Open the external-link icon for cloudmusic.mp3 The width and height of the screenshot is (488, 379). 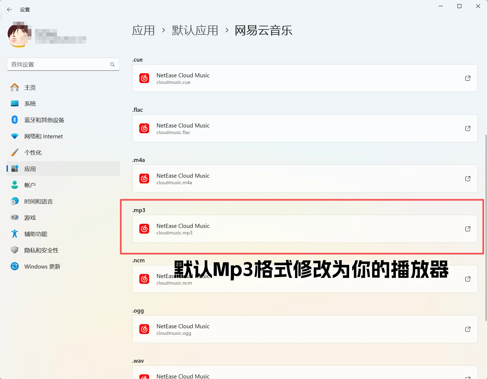(x=468, y=229)
